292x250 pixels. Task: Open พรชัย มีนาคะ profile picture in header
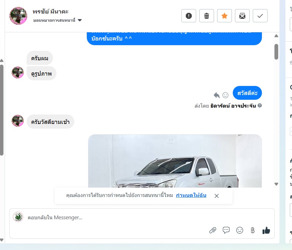tap(18, 16)
